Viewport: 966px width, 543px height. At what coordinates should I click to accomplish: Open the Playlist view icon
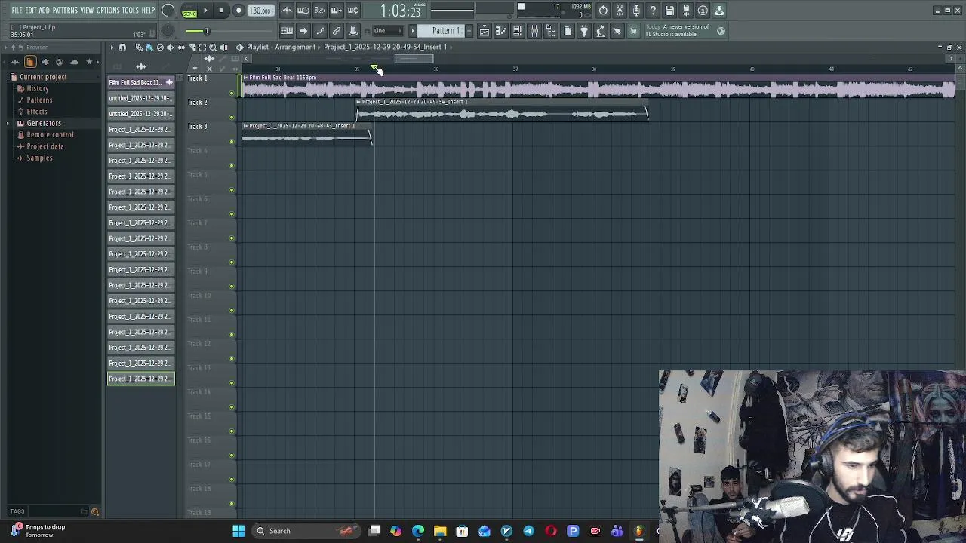click(x=485, y=31)
